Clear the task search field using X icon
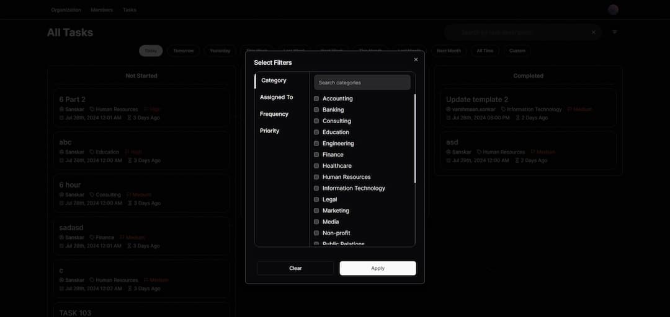The image size is (670, 317). pos(593,32)
